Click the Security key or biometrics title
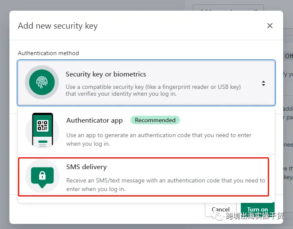 (x=106, y=74)
